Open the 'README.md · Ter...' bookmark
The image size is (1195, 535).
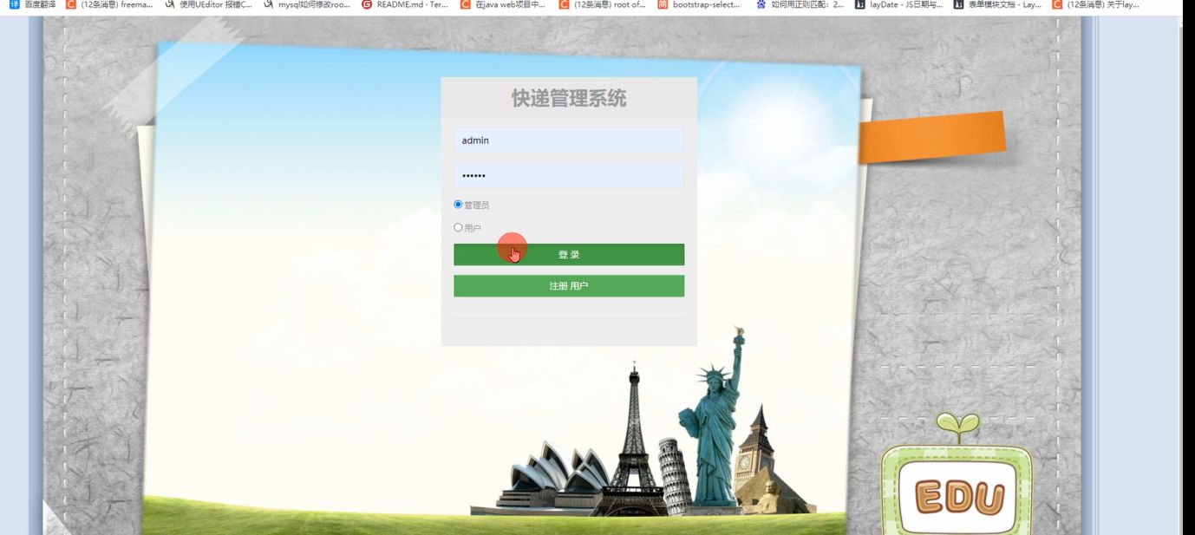(x=405, y=4)
